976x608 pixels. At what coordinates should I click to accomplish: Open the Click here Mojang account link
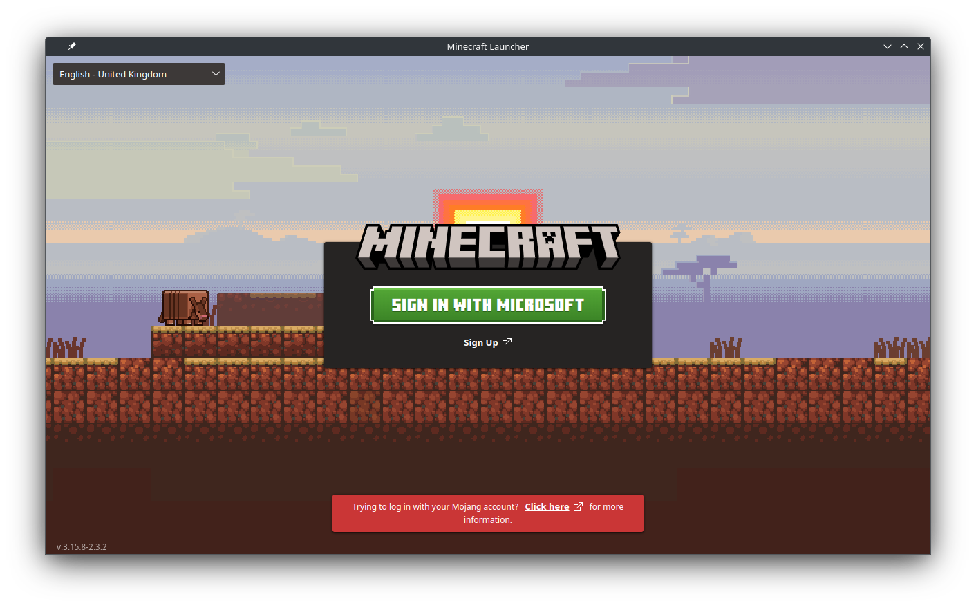(x=547, y=507)
